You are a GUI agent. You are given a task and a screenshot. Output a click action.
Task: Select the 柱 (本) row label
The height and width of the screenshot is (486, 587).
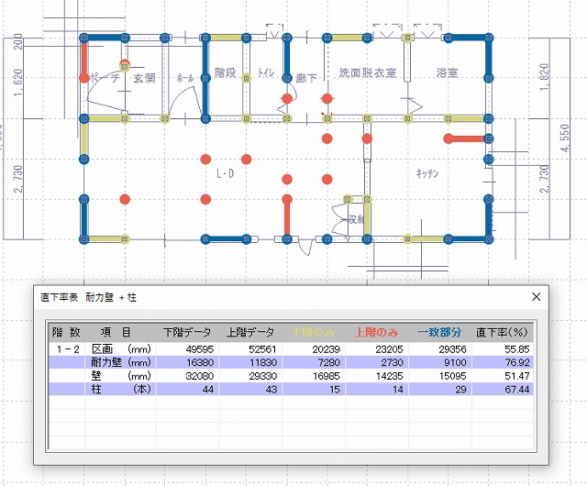tap(121, 390)
